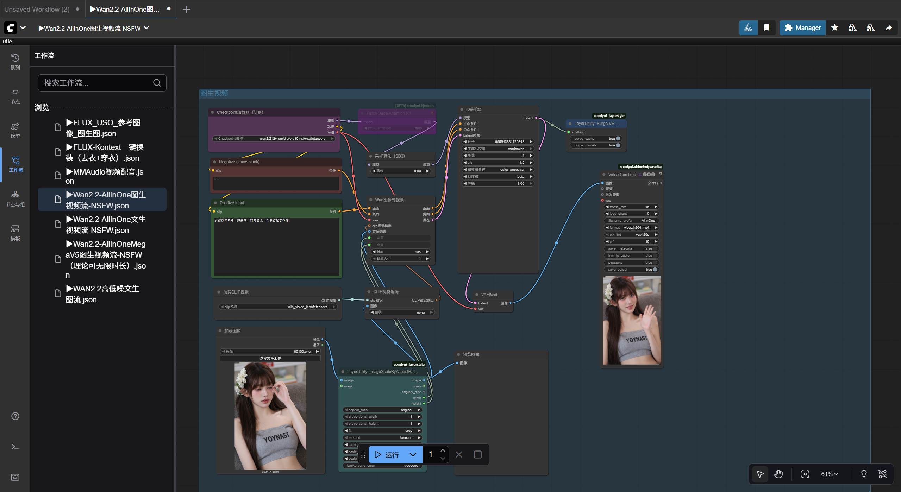Click the bookmark icon in top toolbar
This screenshot has height=492, width=901.
coord(767,28)
